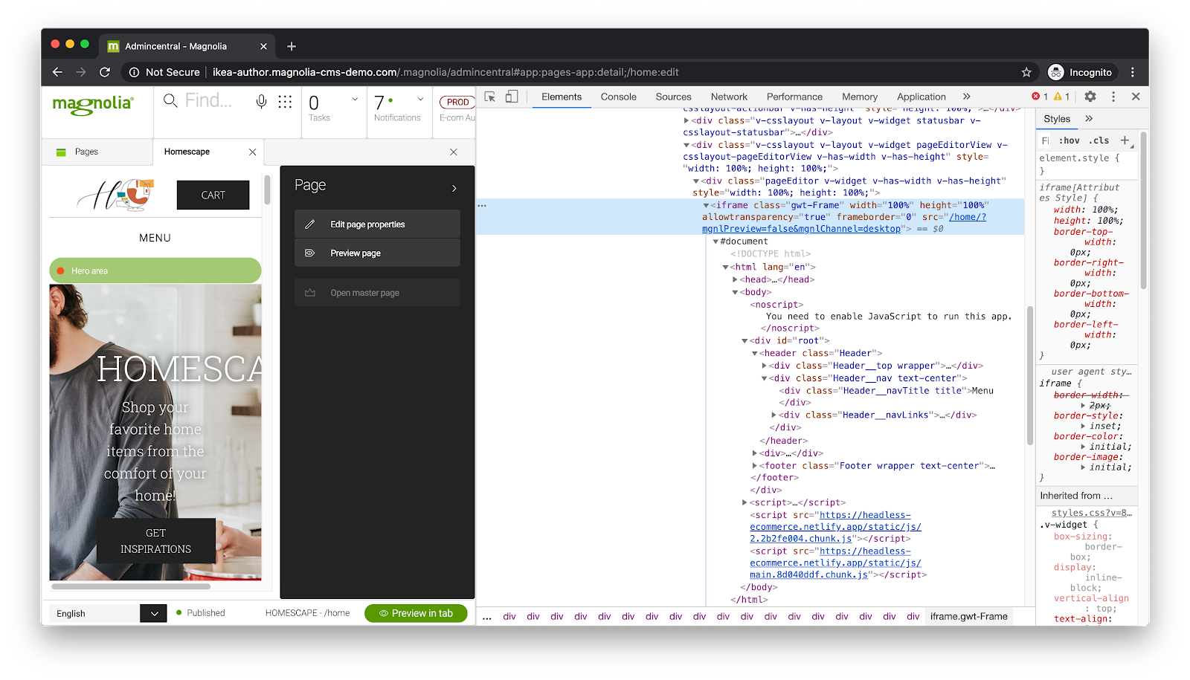The width and height of the screenshot is (1190, 680).
Task: Open DevTools settings gear
Action: (1090, 97)
